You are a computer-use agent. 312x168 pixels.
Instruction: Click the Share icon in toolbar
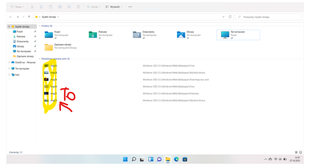(69, 7)
